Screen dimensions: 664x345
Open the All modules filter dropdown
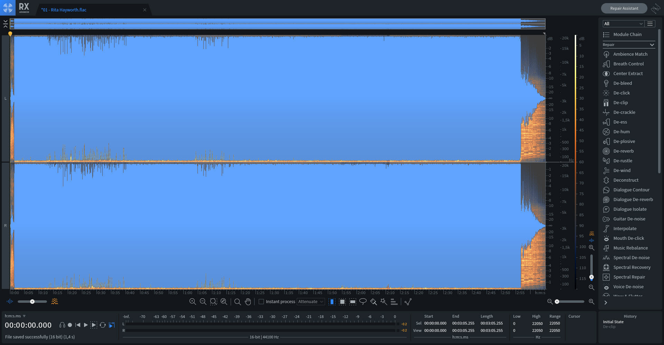click(623, 24)
